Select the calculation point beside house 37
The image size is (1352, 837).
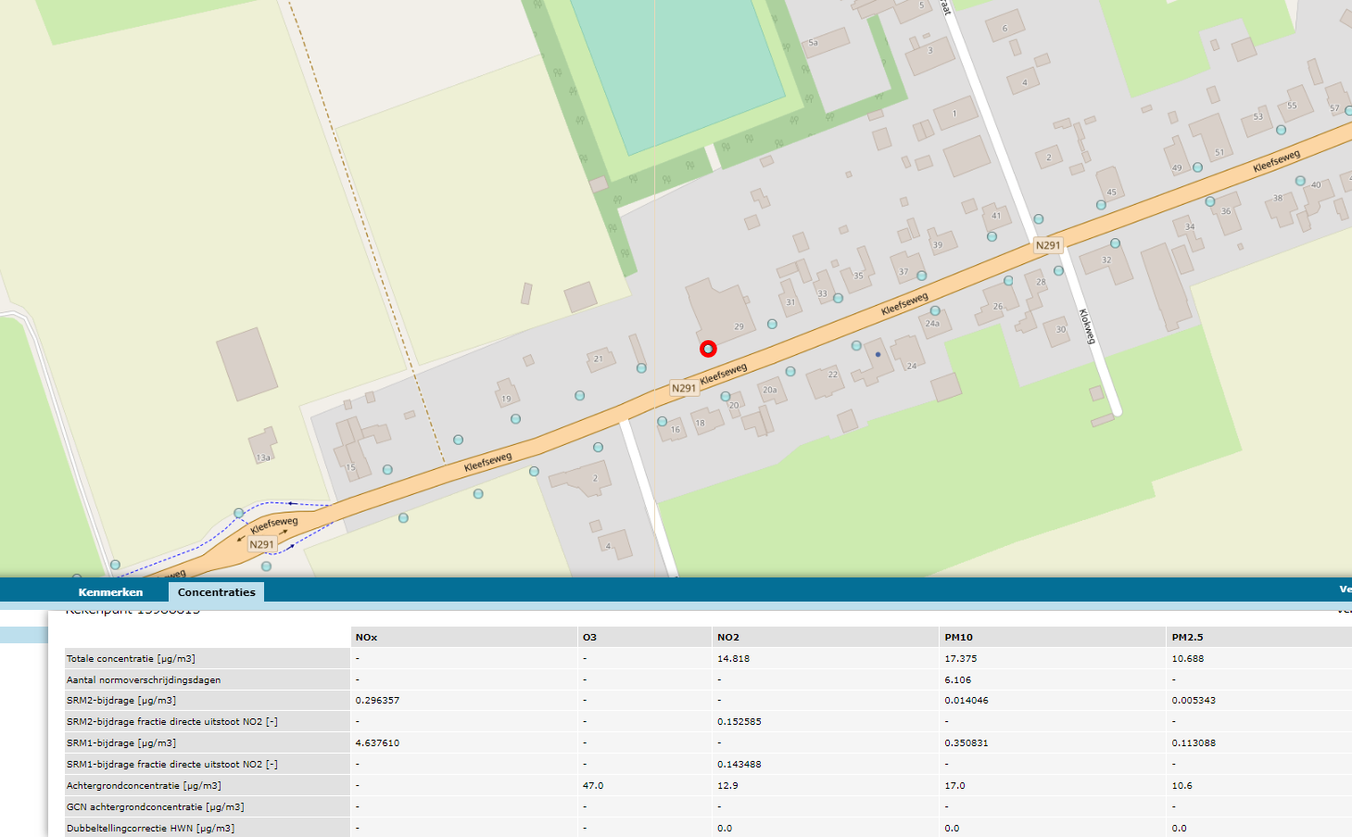921,275
